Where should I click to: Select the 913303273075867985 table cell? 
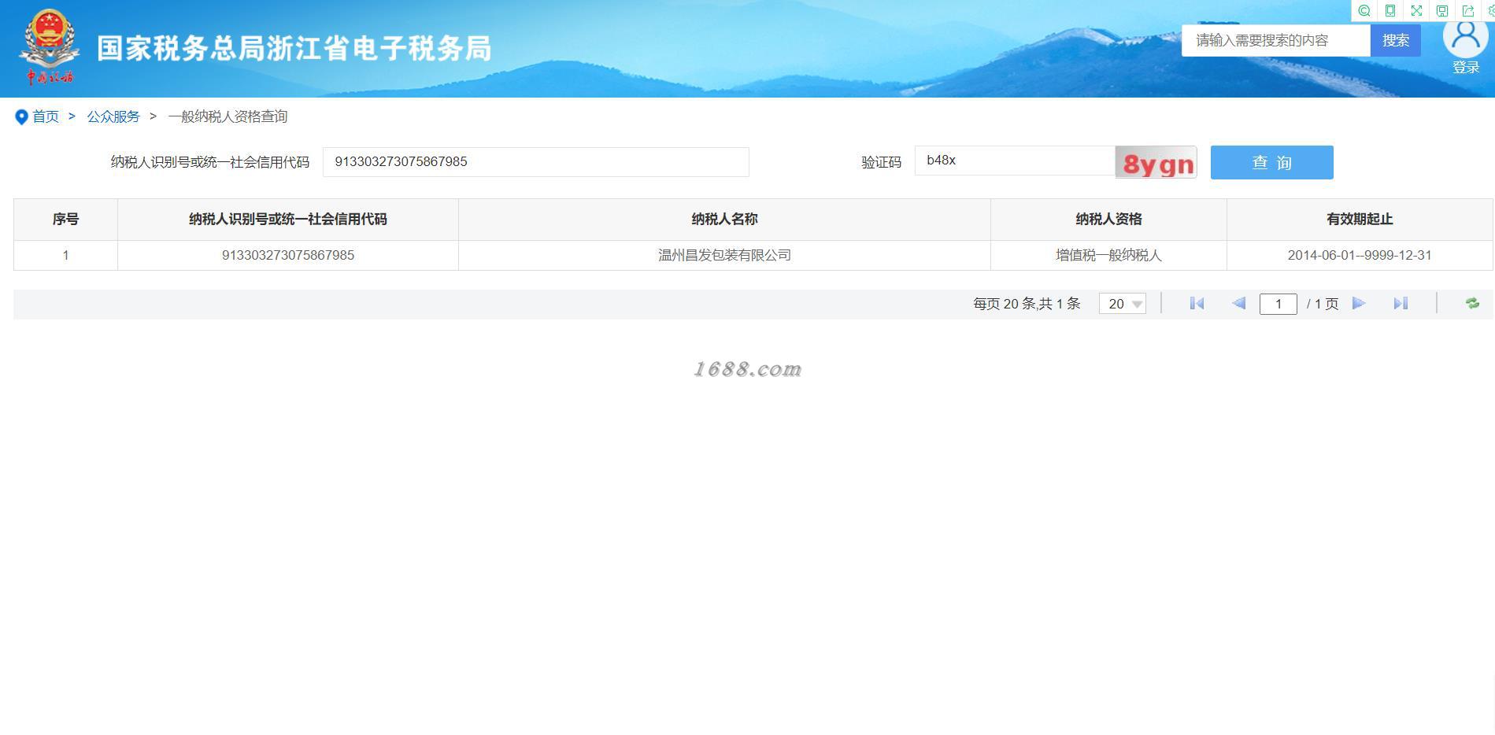(288, 256)
